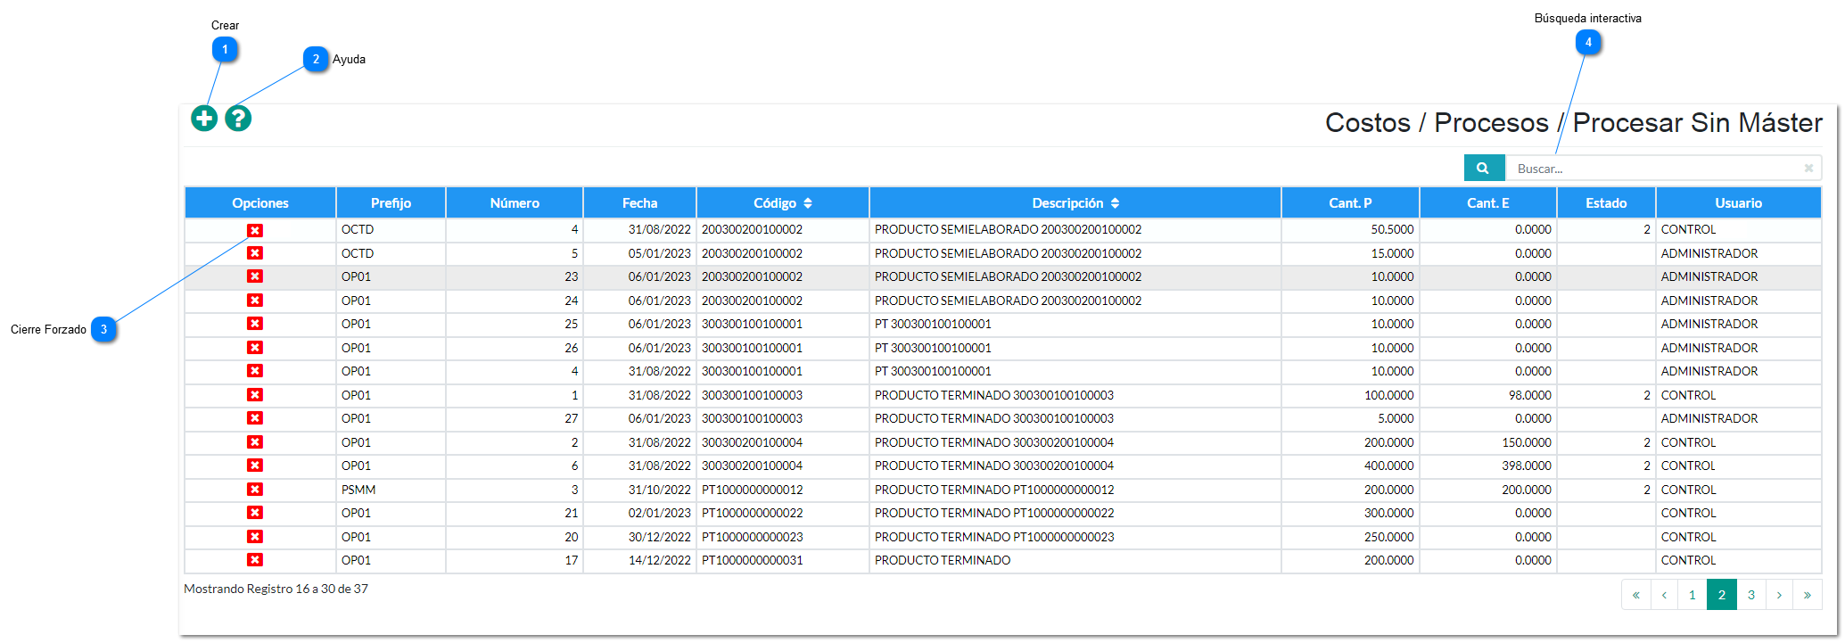Force close OP01 number 2 row

point(255,442)
